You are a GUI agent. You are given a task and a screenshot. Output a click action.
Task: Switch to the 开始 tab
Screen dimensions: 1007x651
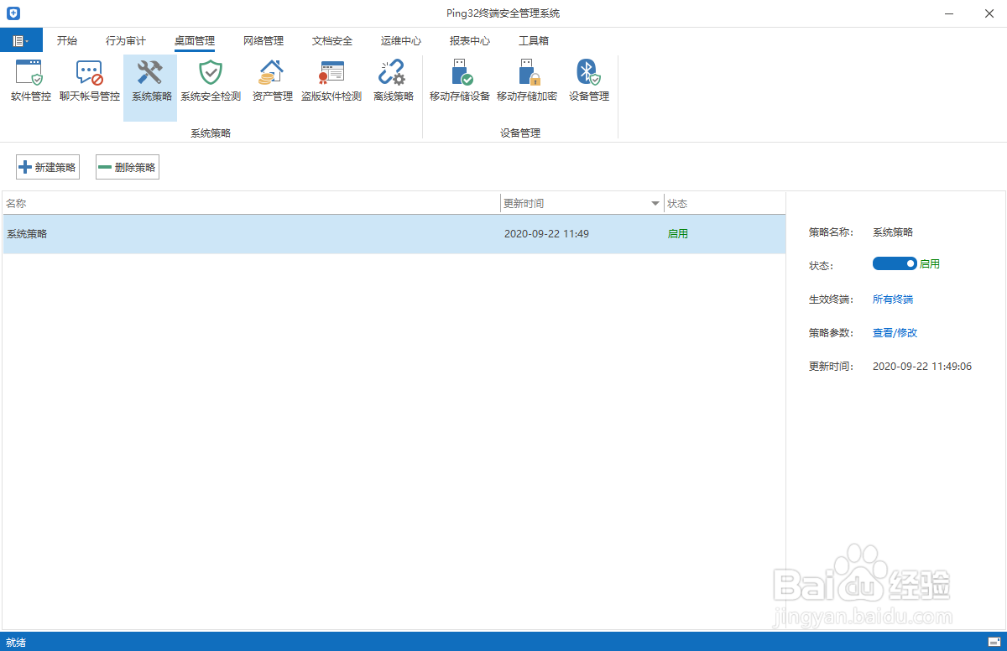67,40
